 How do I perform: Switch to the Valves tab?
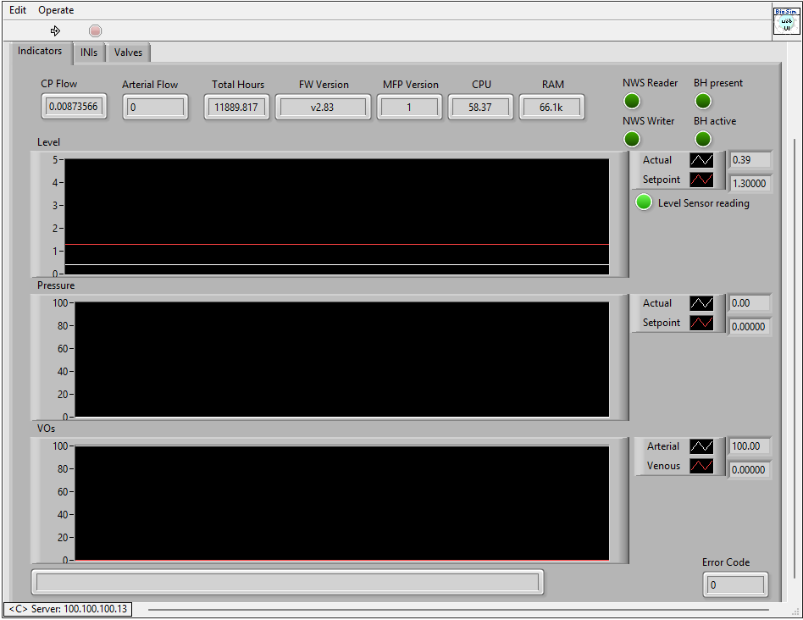tap(129, 53)
